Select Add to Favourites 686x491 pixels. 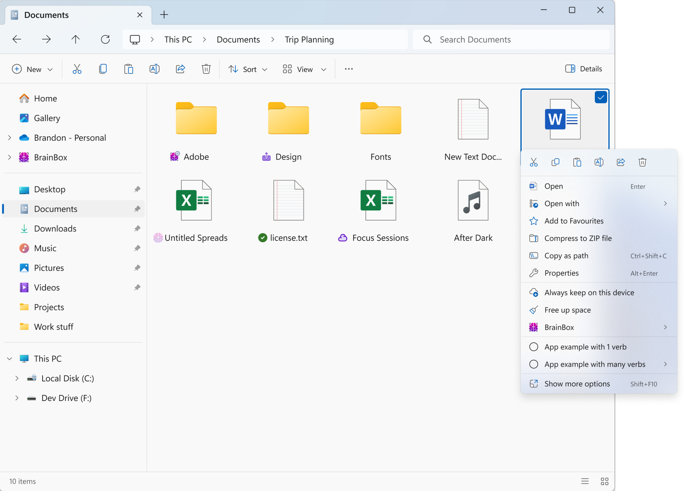(599, 221)
